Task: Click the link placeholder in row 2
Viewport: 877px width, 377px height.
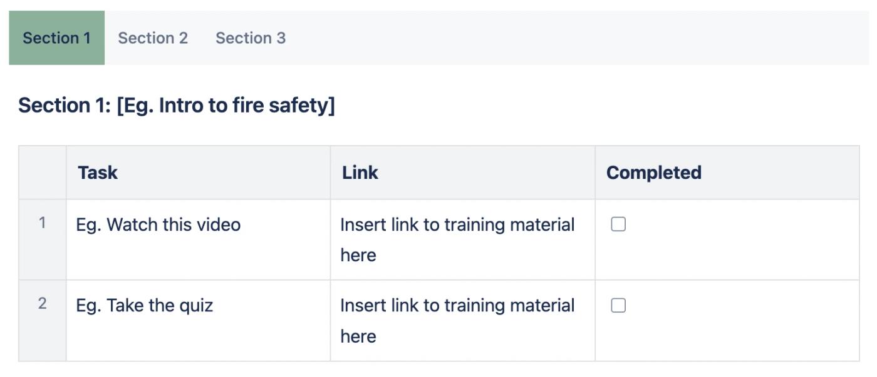Action: point(457,321)
